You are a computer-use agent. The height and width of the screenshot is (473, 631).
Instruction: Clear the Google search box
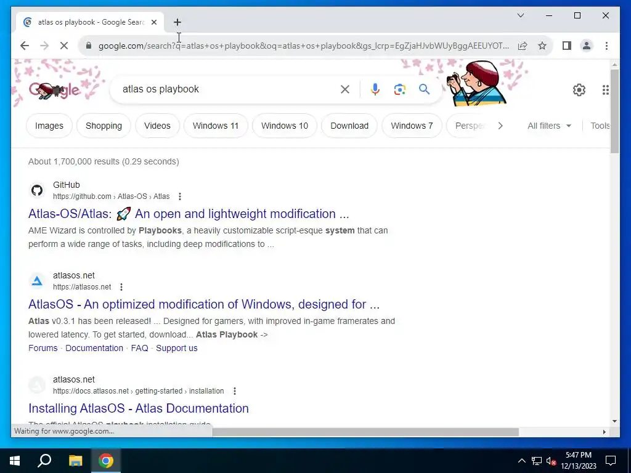point(345,89)
